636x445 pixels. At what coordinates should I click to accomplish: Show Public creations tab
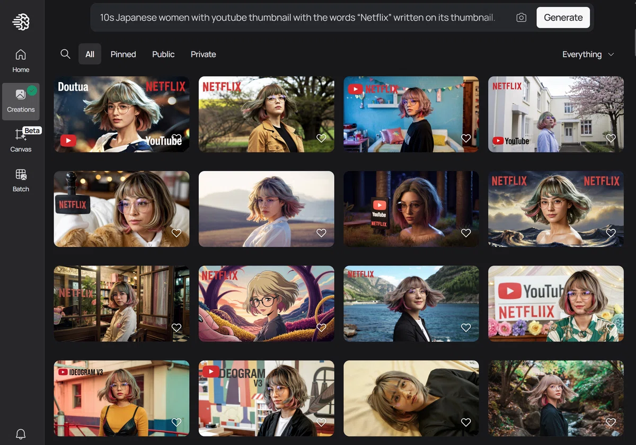click(163, 54)
